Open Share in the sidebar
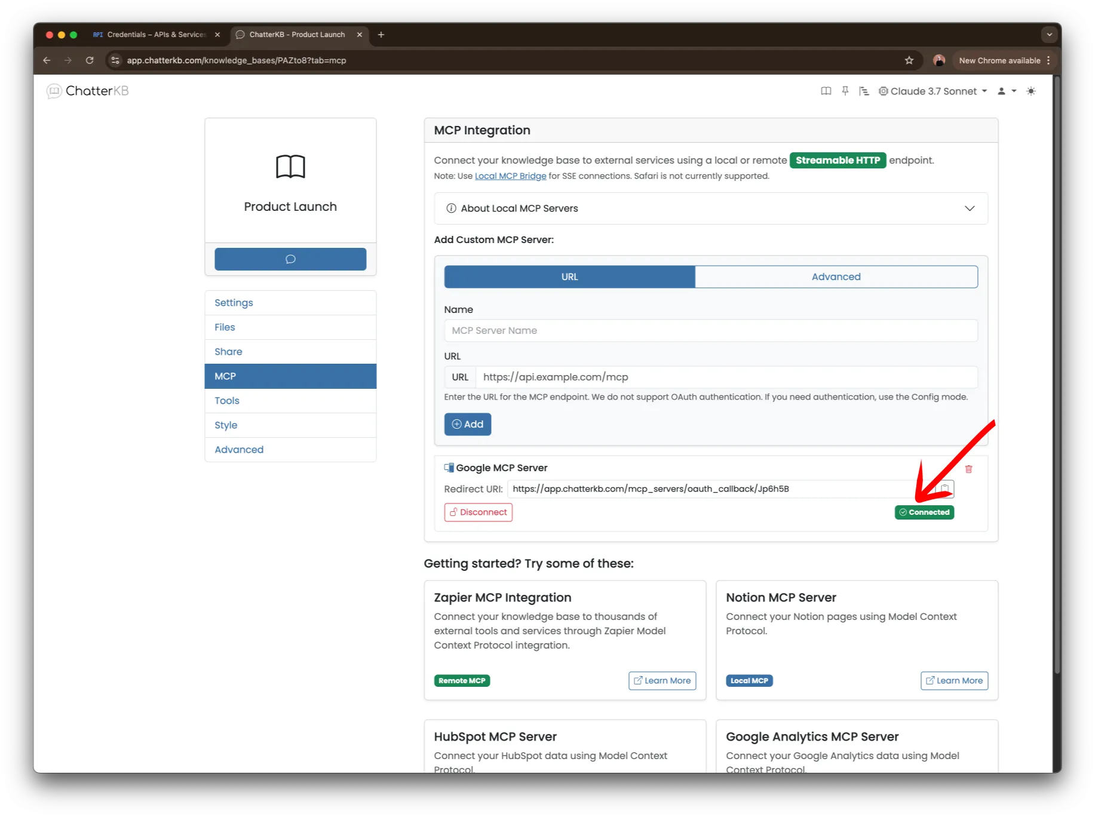1095x817 pixels. click(290, 352)
